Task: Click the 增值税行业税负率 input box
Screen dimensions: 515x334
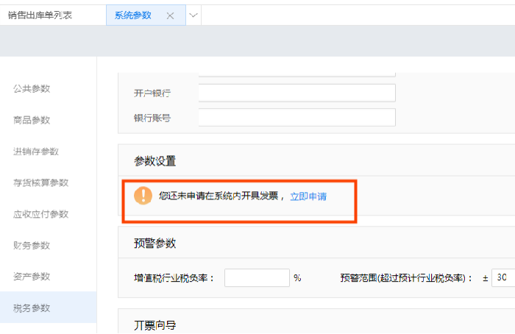Action: point(256,278)
